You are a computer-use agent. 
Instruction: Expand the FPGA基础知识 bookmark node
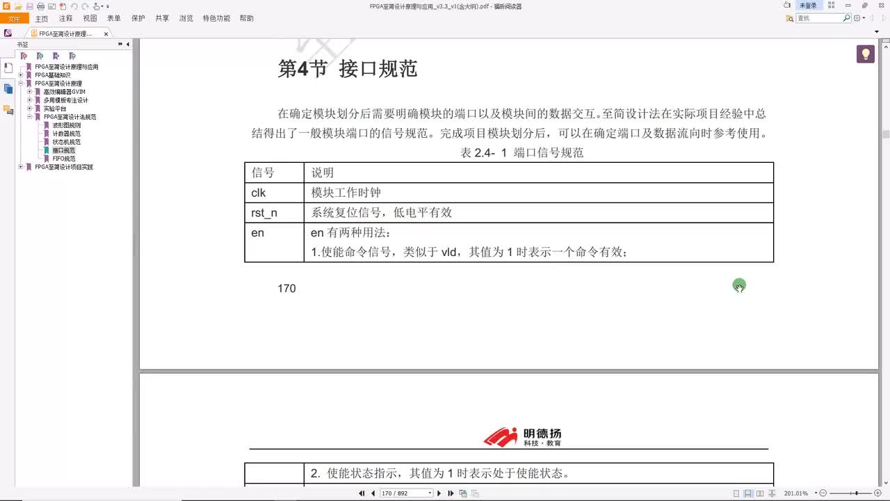tap(21, 75)
